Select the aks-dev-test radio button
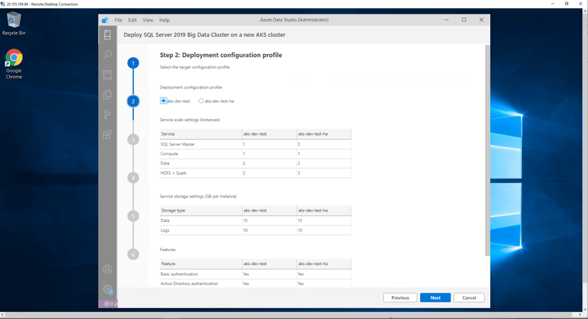Image resolution: width=588 pixels, height=319 pixels. pos(163,101)
